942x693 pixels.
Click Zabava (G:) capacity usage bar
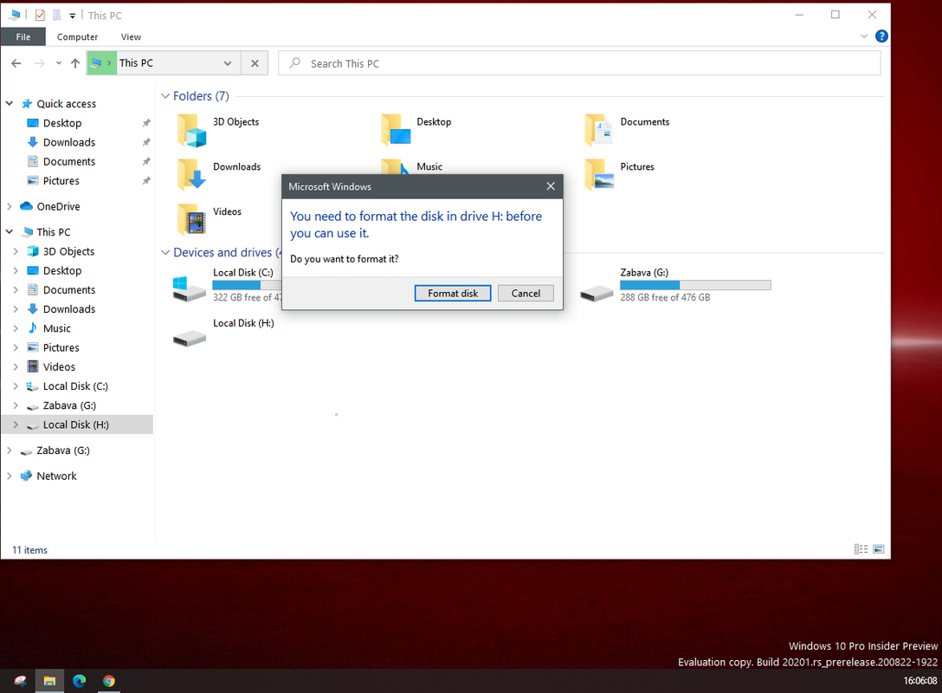(695, 285)
